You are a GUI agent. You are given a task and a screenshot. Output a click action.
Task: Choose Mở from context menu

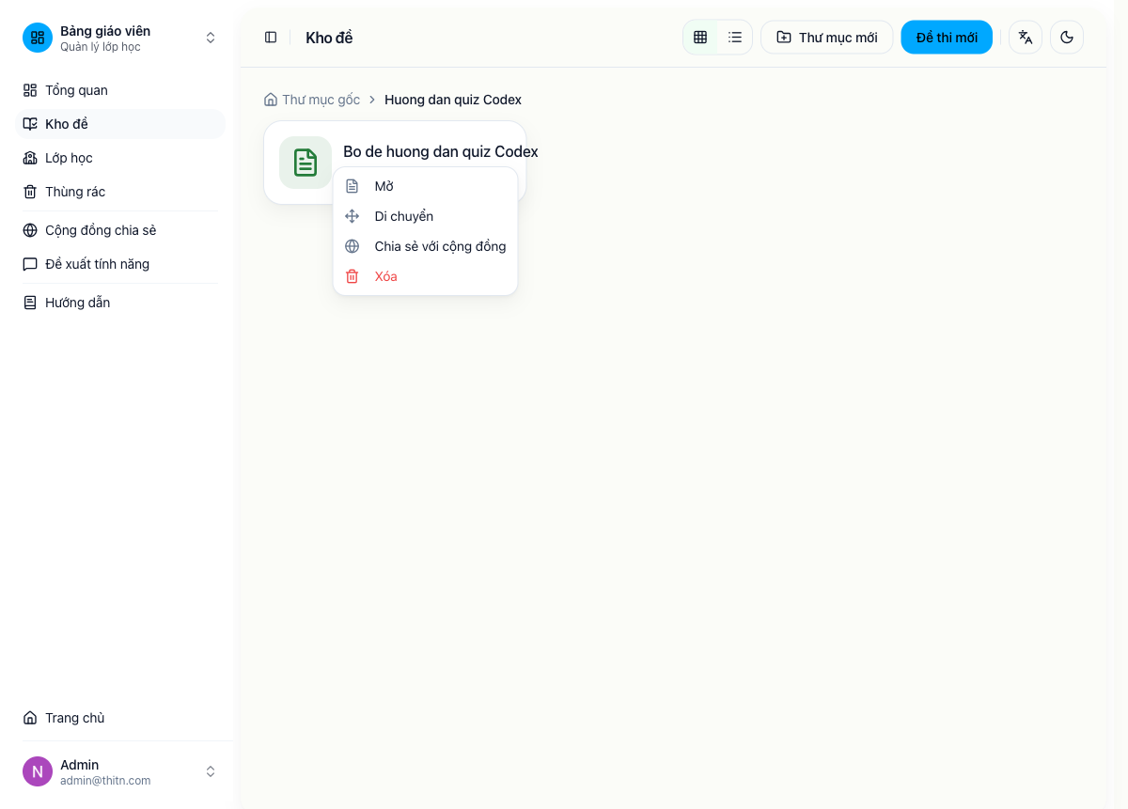(425, 186)
